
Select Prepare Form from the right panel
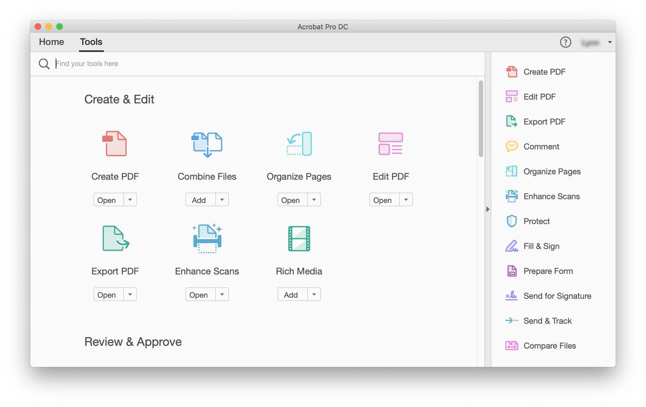[511, 271]
